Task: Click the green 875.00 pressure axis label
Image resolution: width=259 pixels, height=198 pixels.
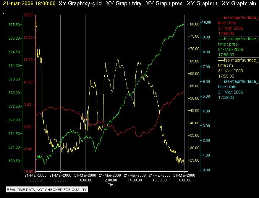Action: click(14, 38)
